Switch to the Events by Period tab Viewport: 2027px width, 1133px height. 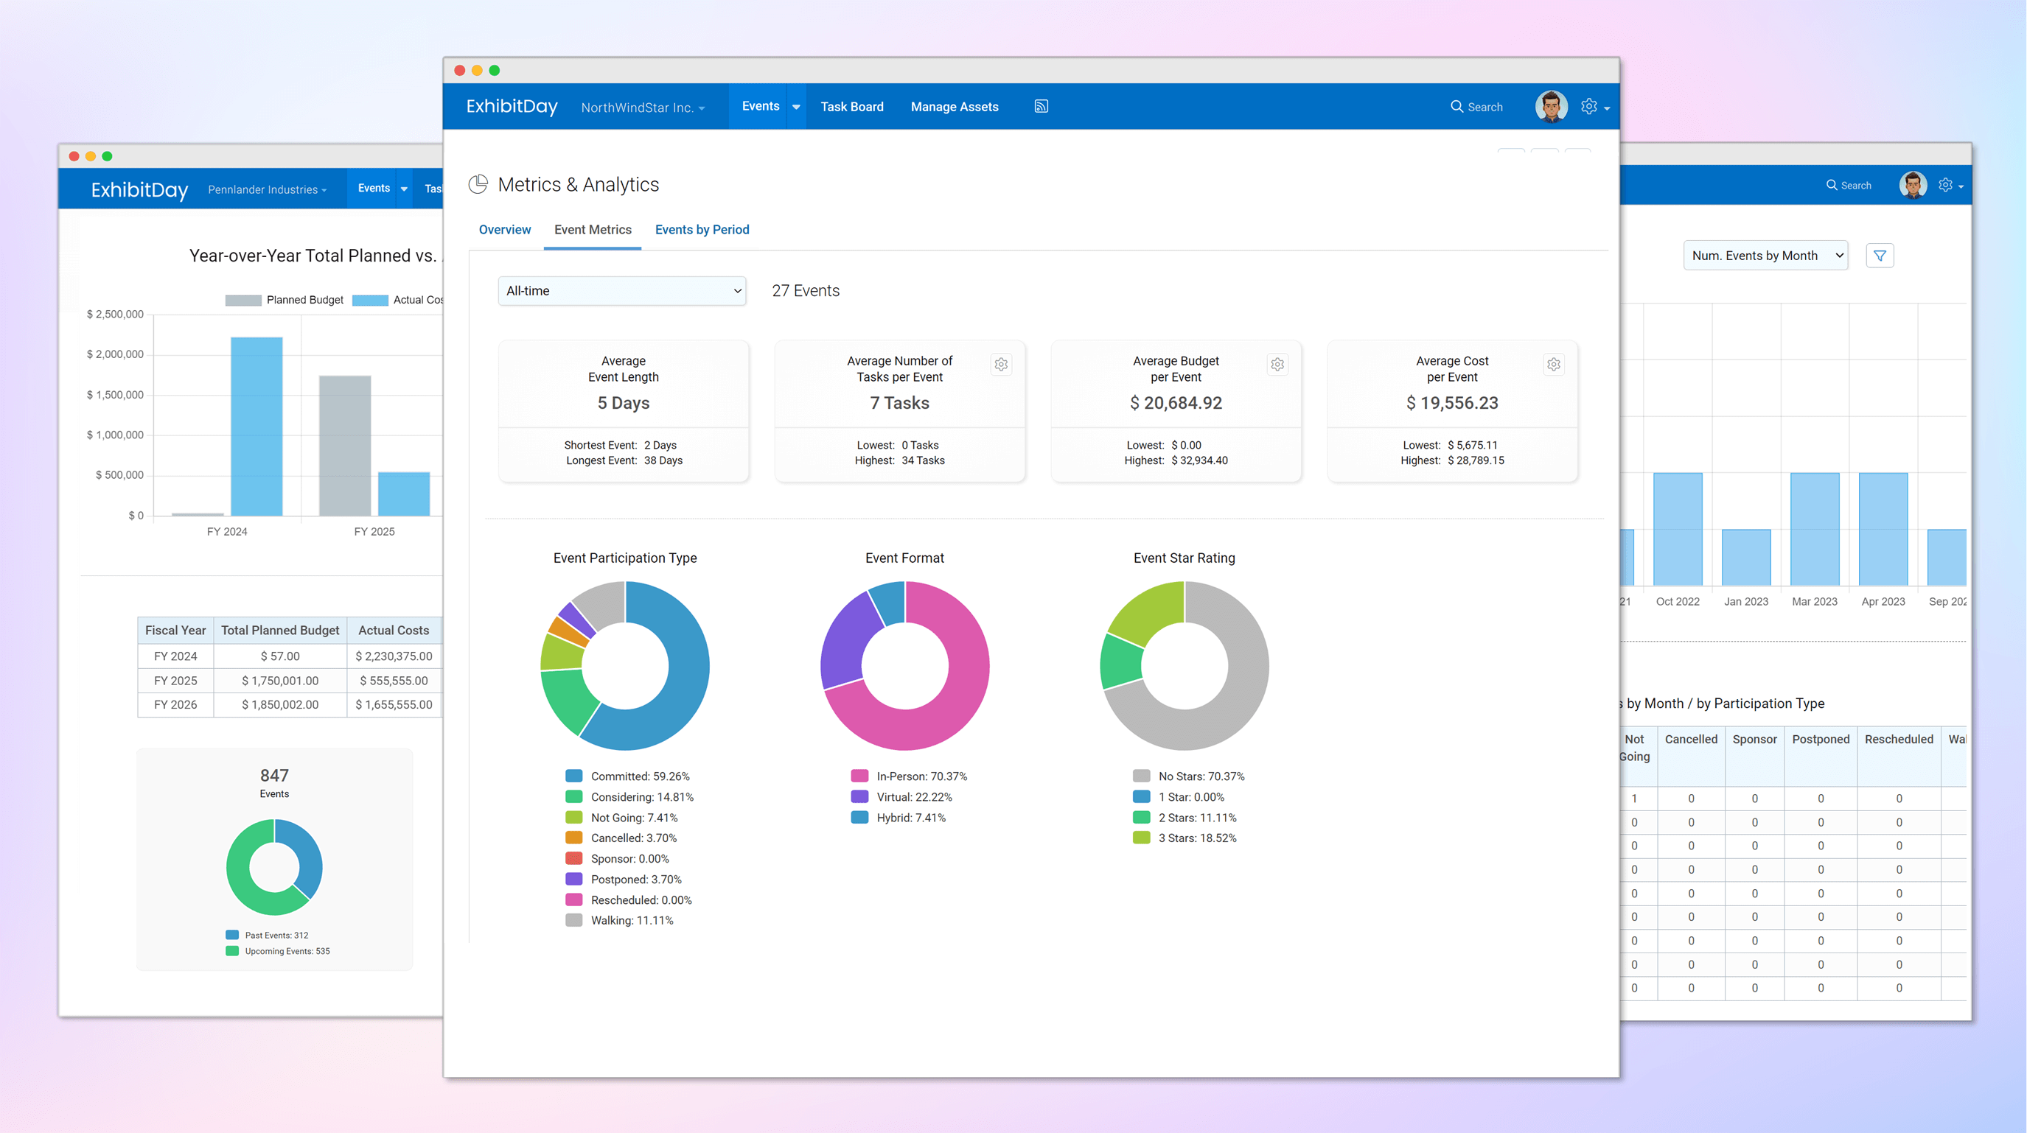(x=702, y=230)
